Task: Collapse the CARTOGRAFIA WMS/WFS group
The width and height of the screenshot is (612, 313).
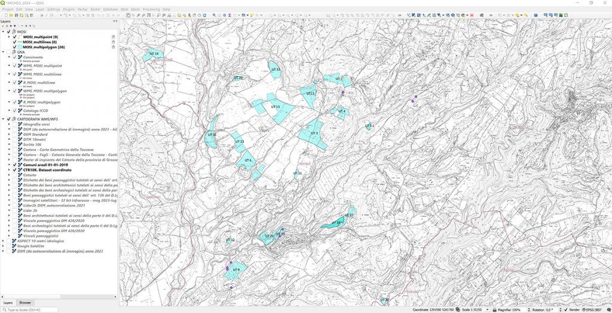Action: [3, 119]
